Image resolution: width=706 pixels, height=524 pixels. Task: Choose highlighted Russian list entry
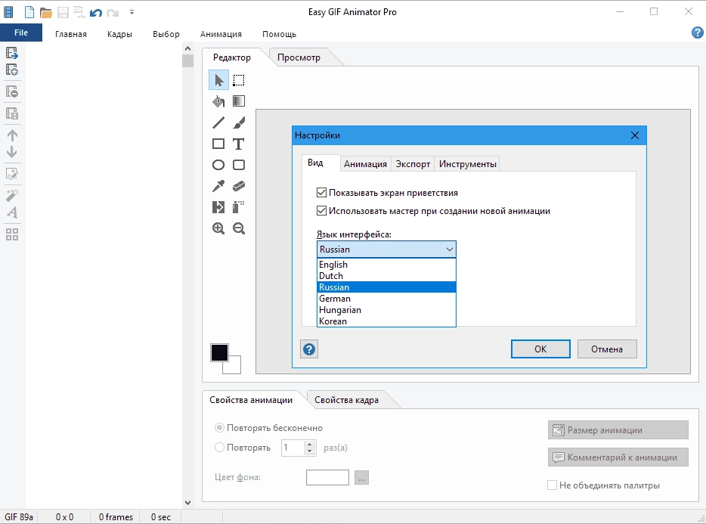click(x=386, y=287)
